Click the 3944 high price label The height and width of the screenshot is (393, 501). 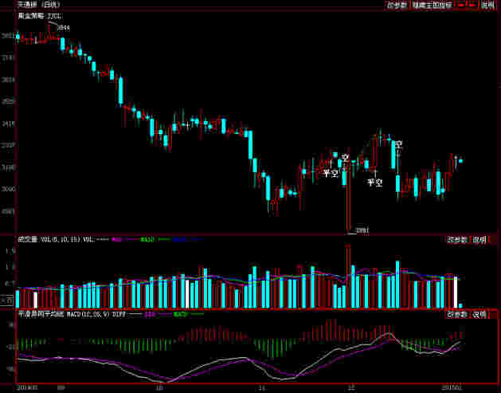tap(64, 28)
